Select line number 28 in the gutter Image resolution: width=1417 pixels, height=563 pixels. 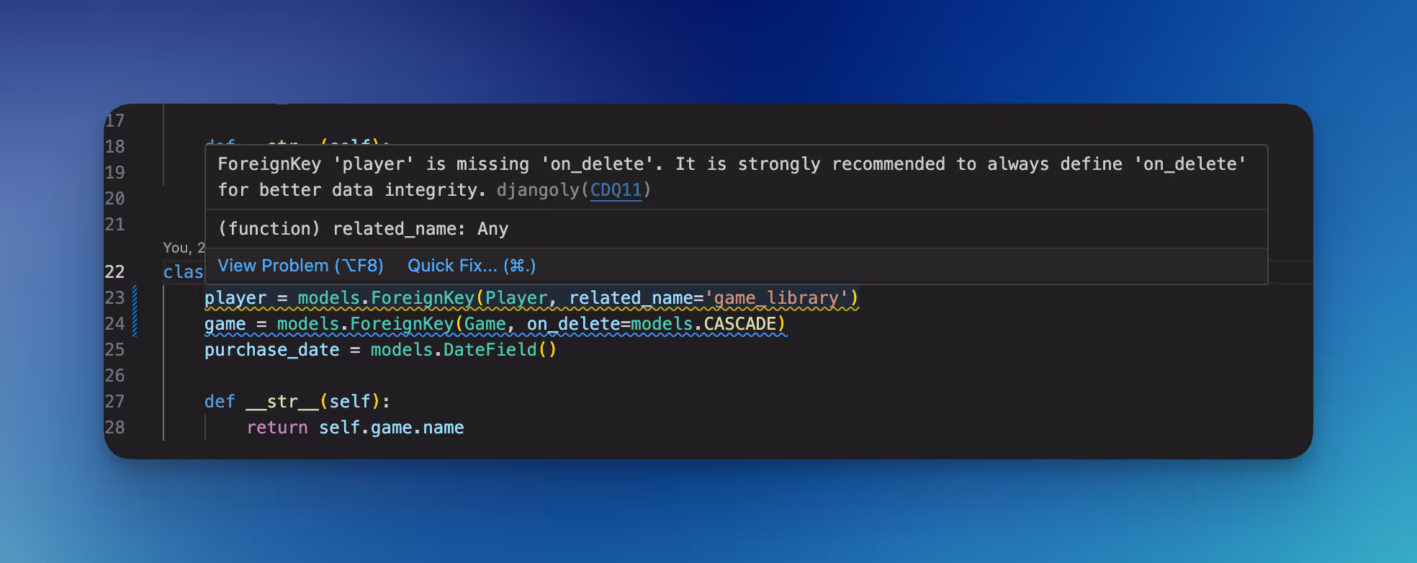tap(115, 428)
